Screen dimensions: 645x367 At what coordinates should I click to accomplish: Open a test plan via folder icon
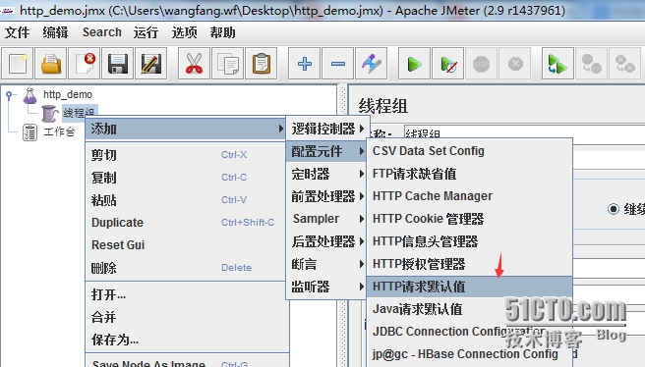[51, 64]
